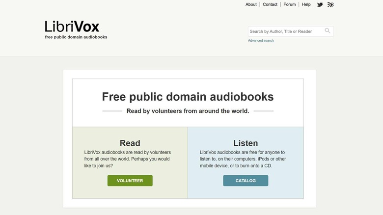
Task: Open the RSS feed icon
Action: coord(330,4)
